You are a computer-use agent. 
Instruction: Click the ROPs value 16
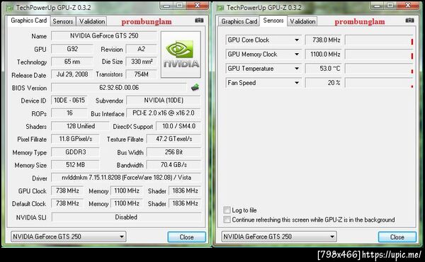69,113
